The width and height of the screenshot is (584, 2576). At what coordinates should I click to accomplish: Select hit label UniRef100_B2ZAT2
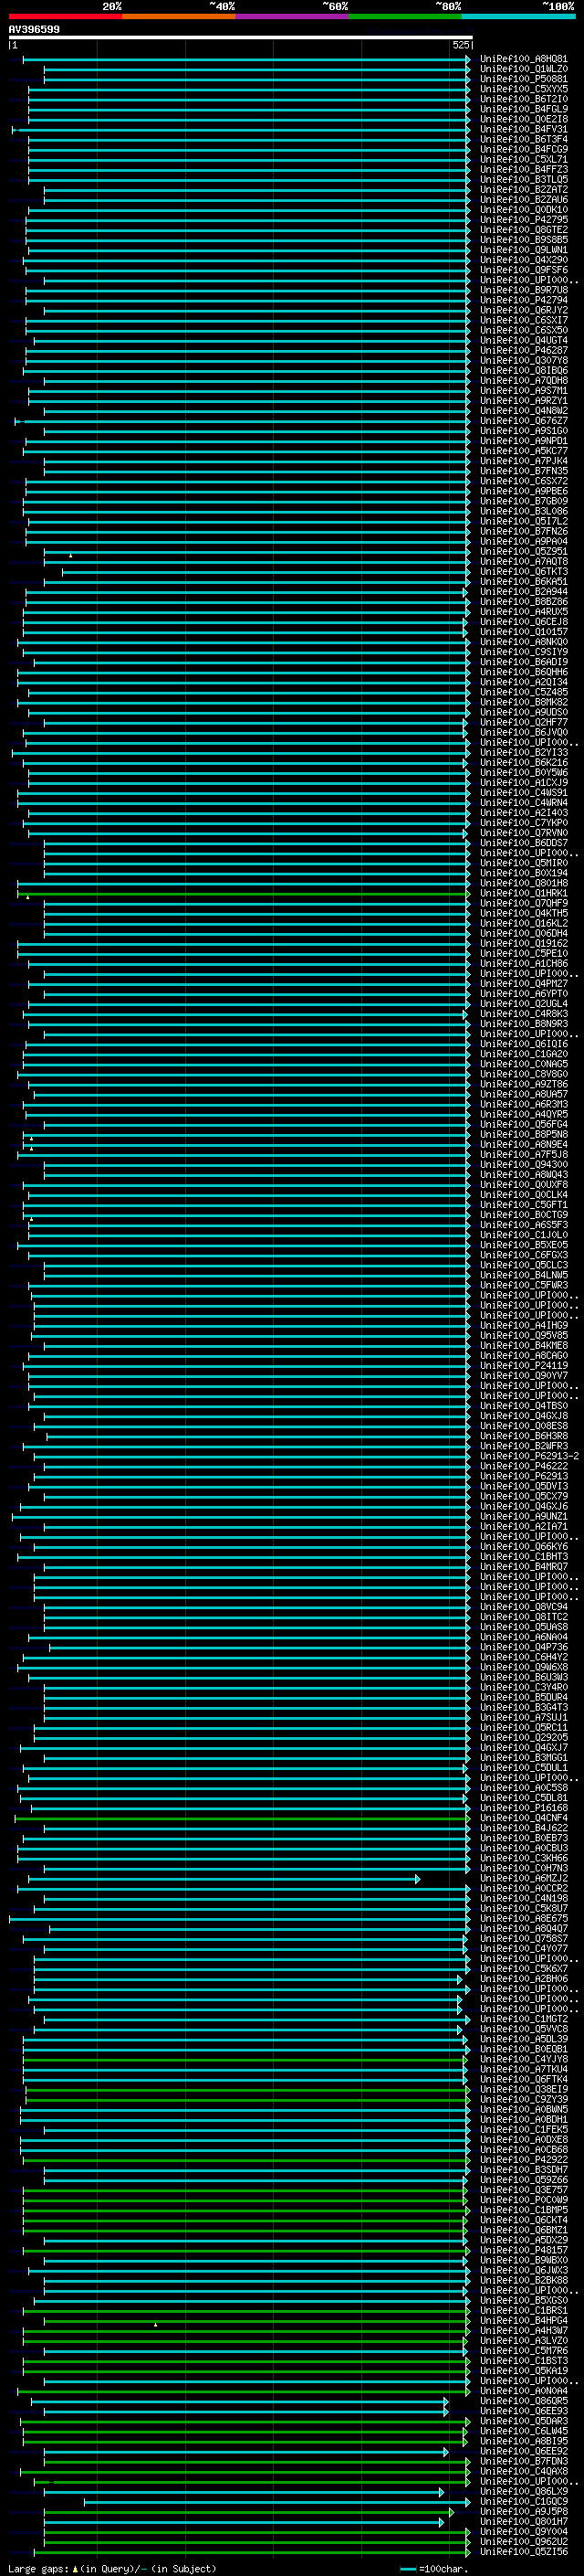pyautogui.click(x=523, y=189)
